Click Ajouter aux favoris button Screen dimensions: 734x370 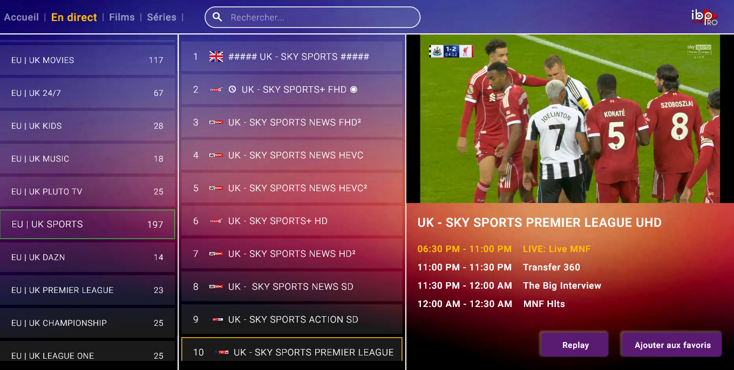pos(672,345)
